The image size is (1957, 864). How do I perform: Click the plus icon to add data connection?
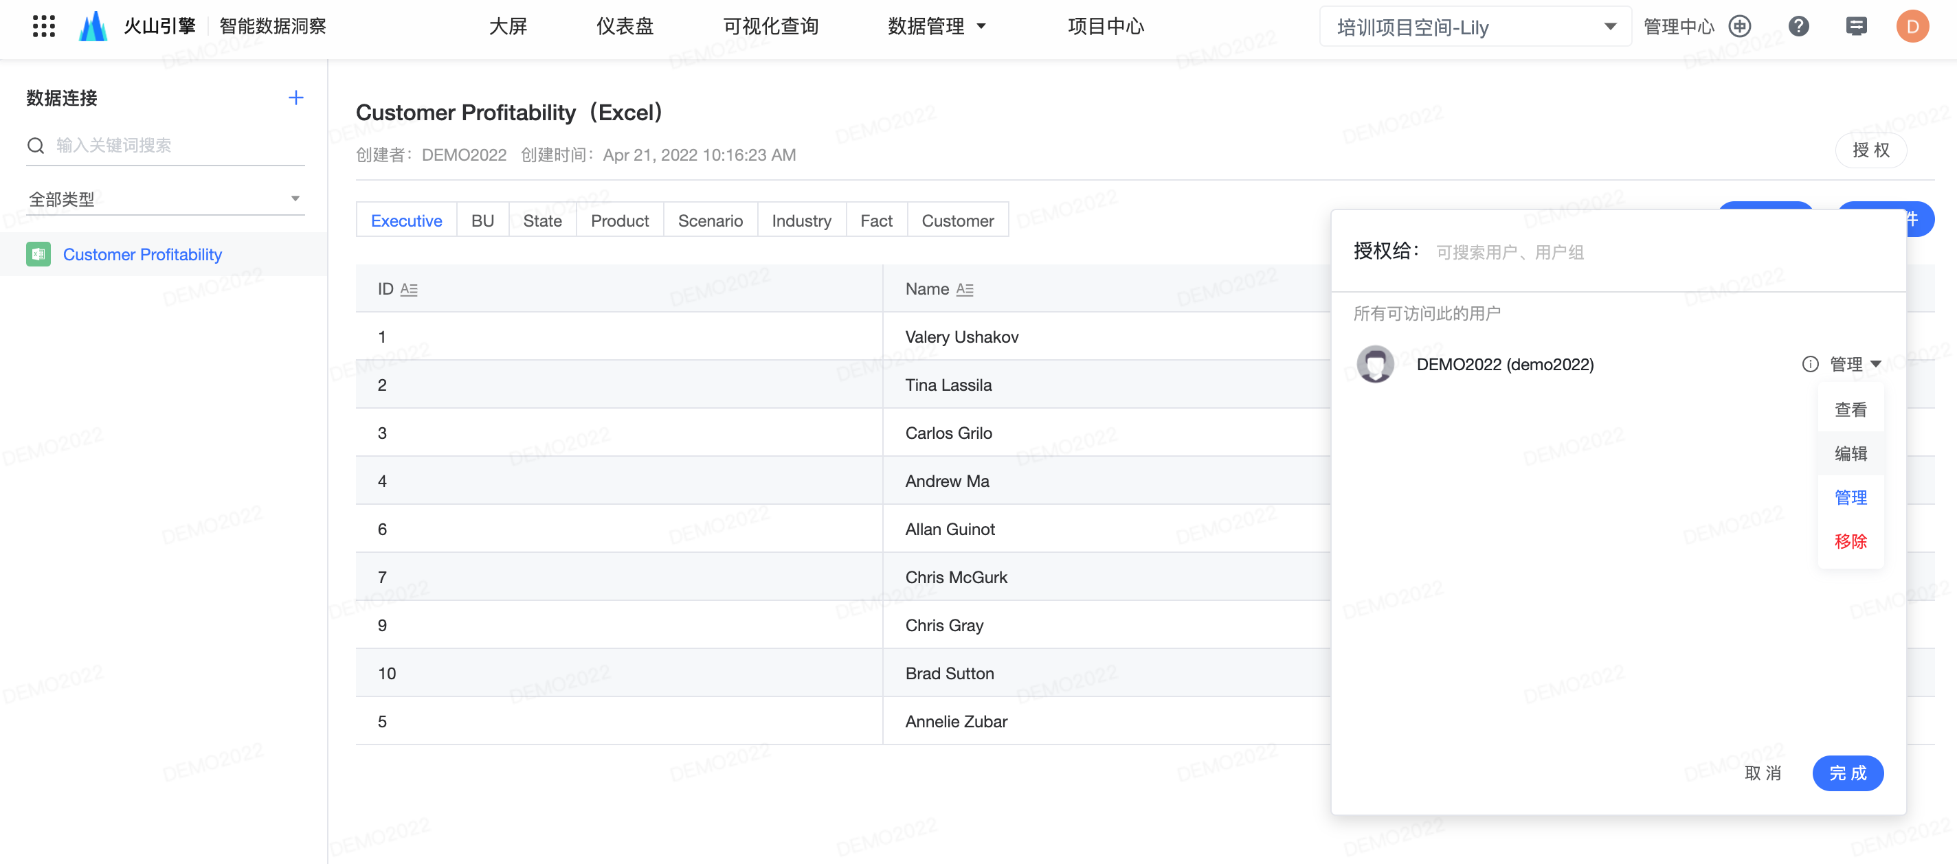[x=295, y=98]
